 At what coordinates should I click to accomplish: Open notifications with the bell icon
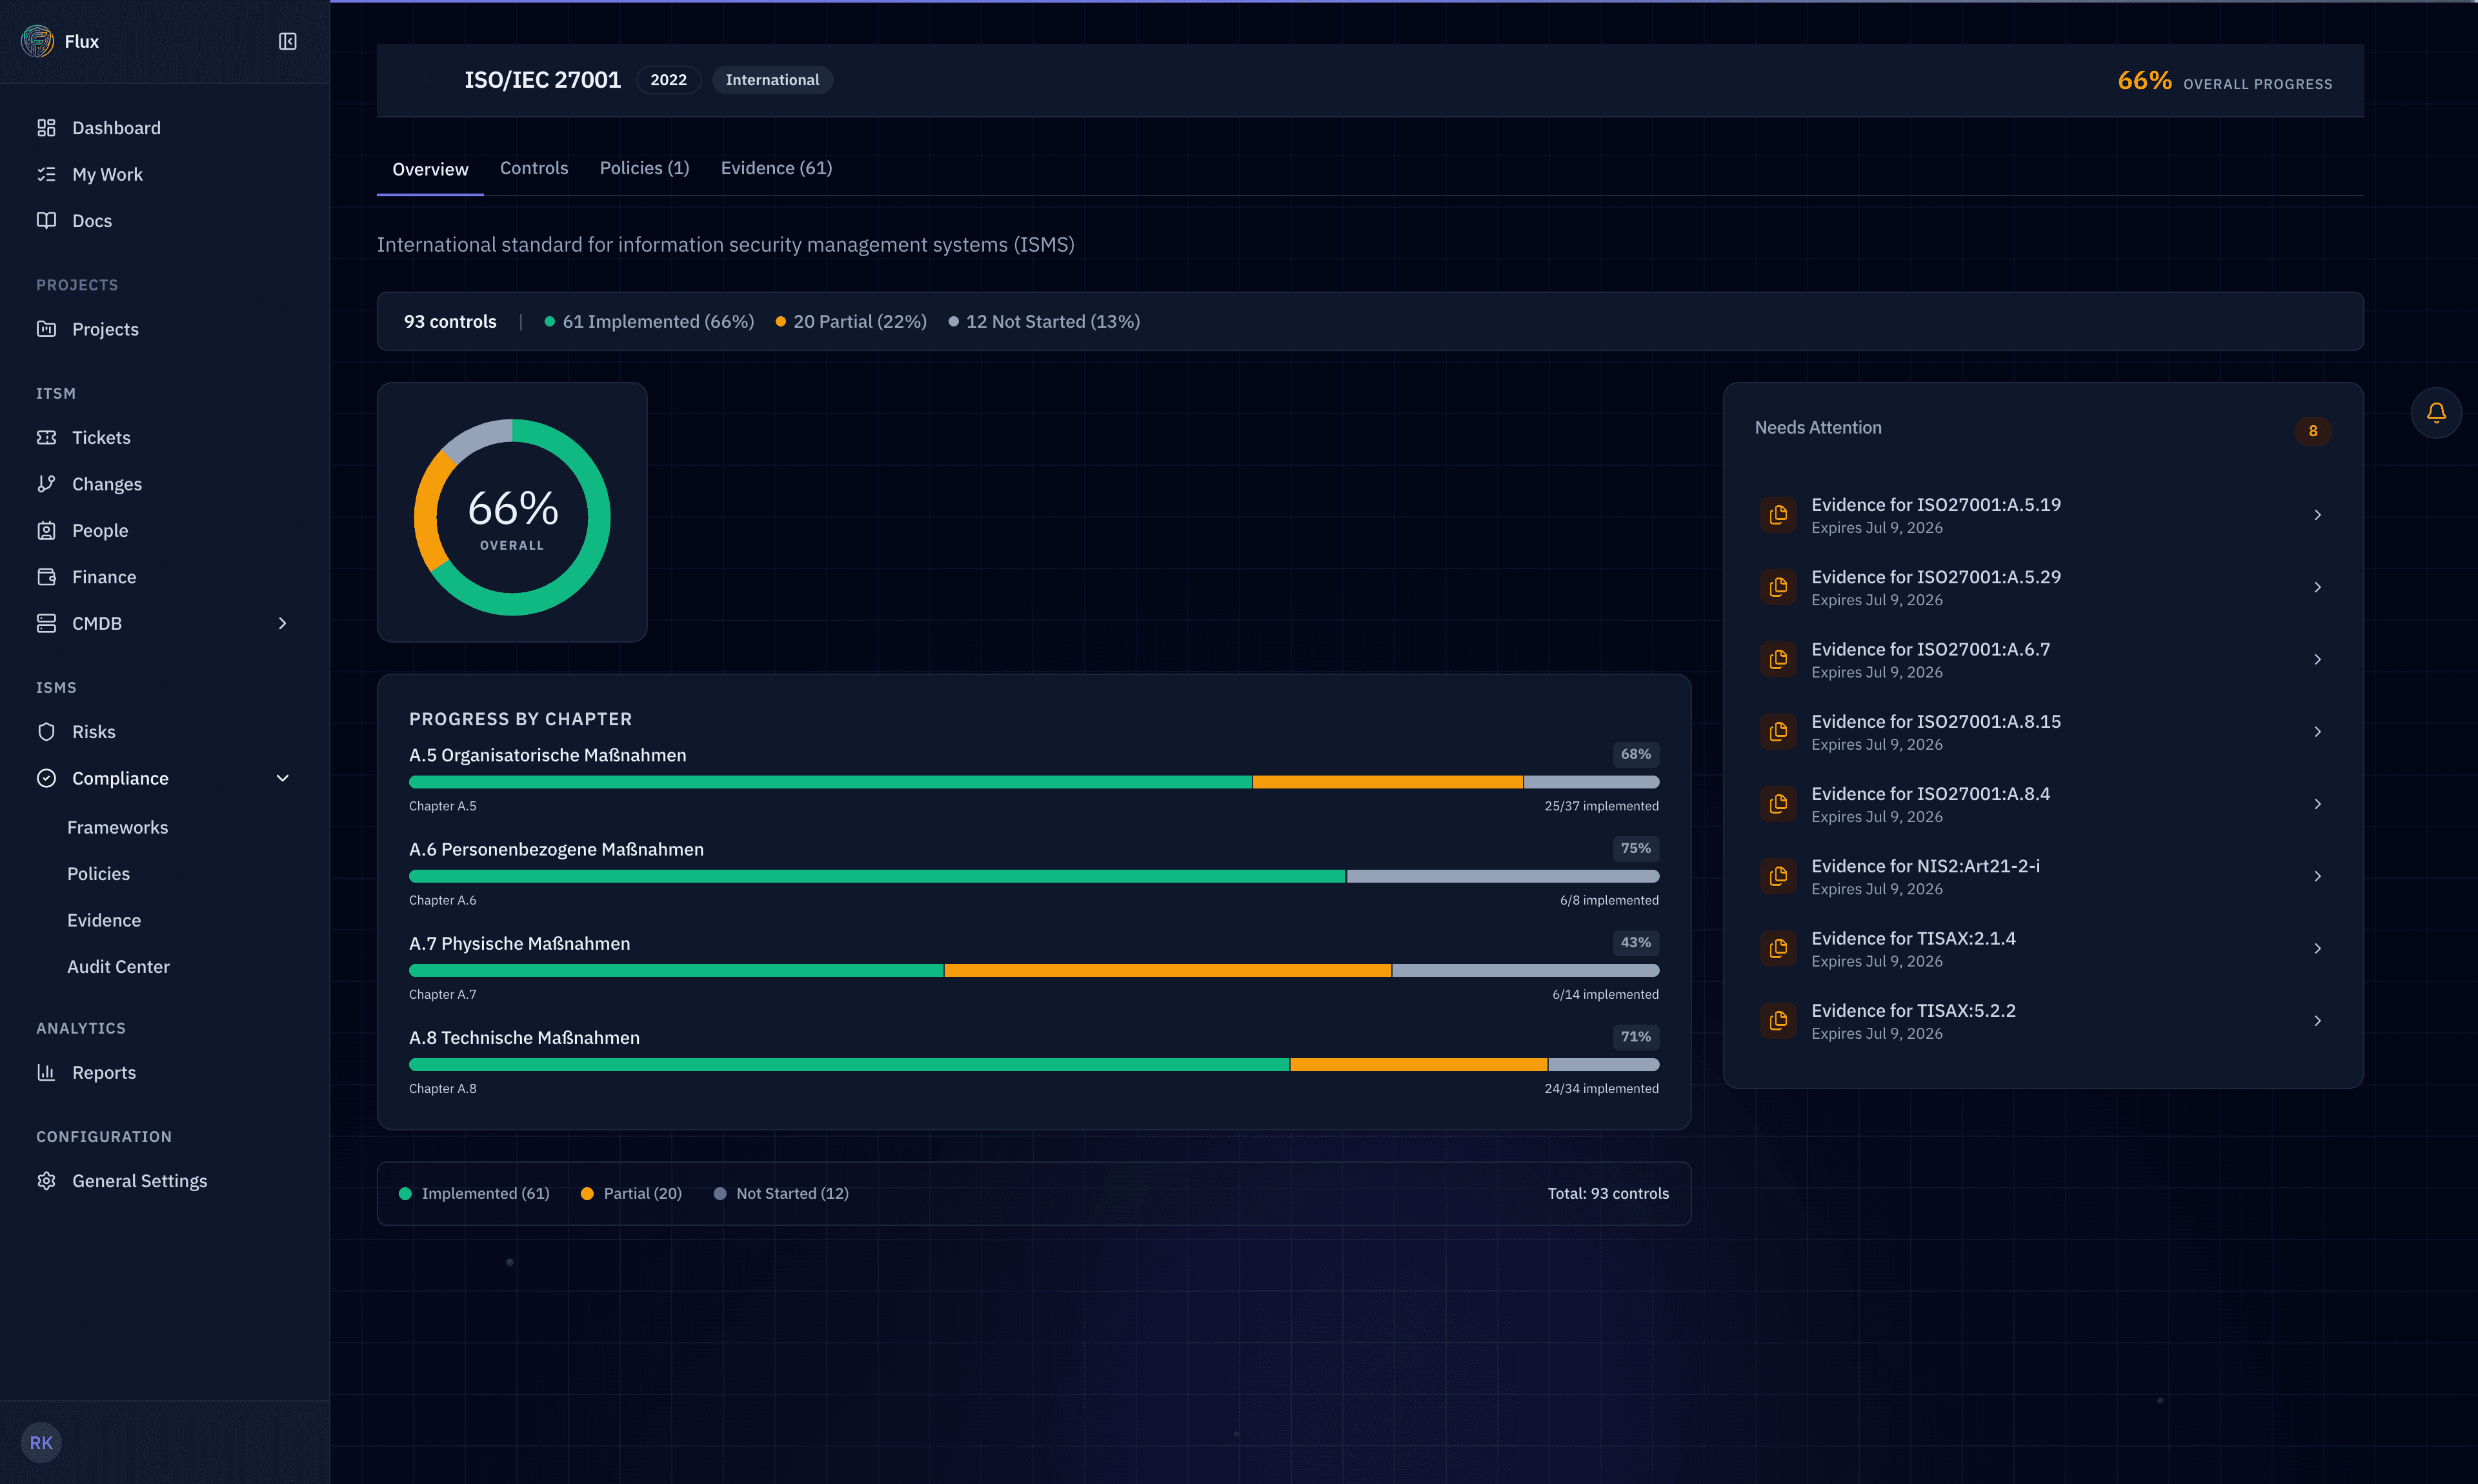(2436, 412)
